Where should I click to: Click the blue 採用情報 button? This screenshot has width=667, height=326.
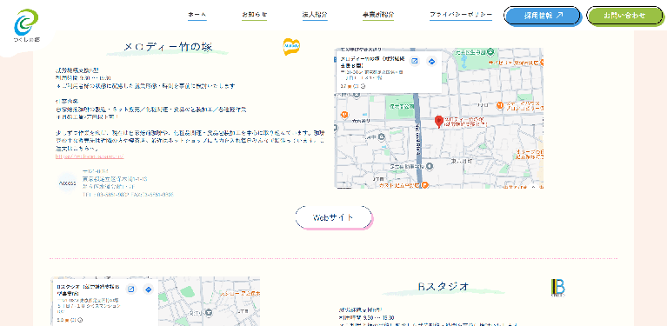point(543,16)
